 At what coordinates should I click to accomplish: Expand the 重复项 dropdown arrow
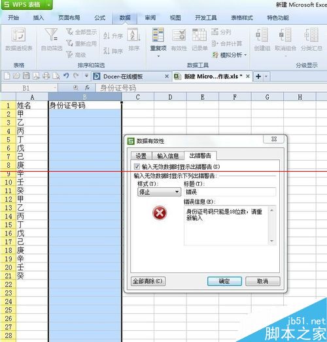158,56
